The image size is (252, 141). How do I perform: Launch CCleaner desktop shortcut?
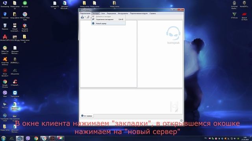tap(15, 83)
